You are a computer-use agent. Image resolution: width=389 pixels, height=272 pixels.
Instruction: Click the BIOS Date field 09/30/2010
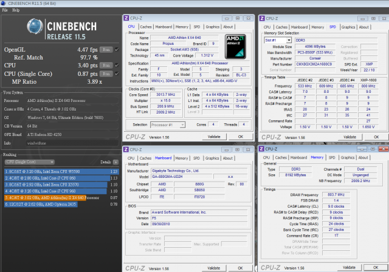[x=199, y=224]
